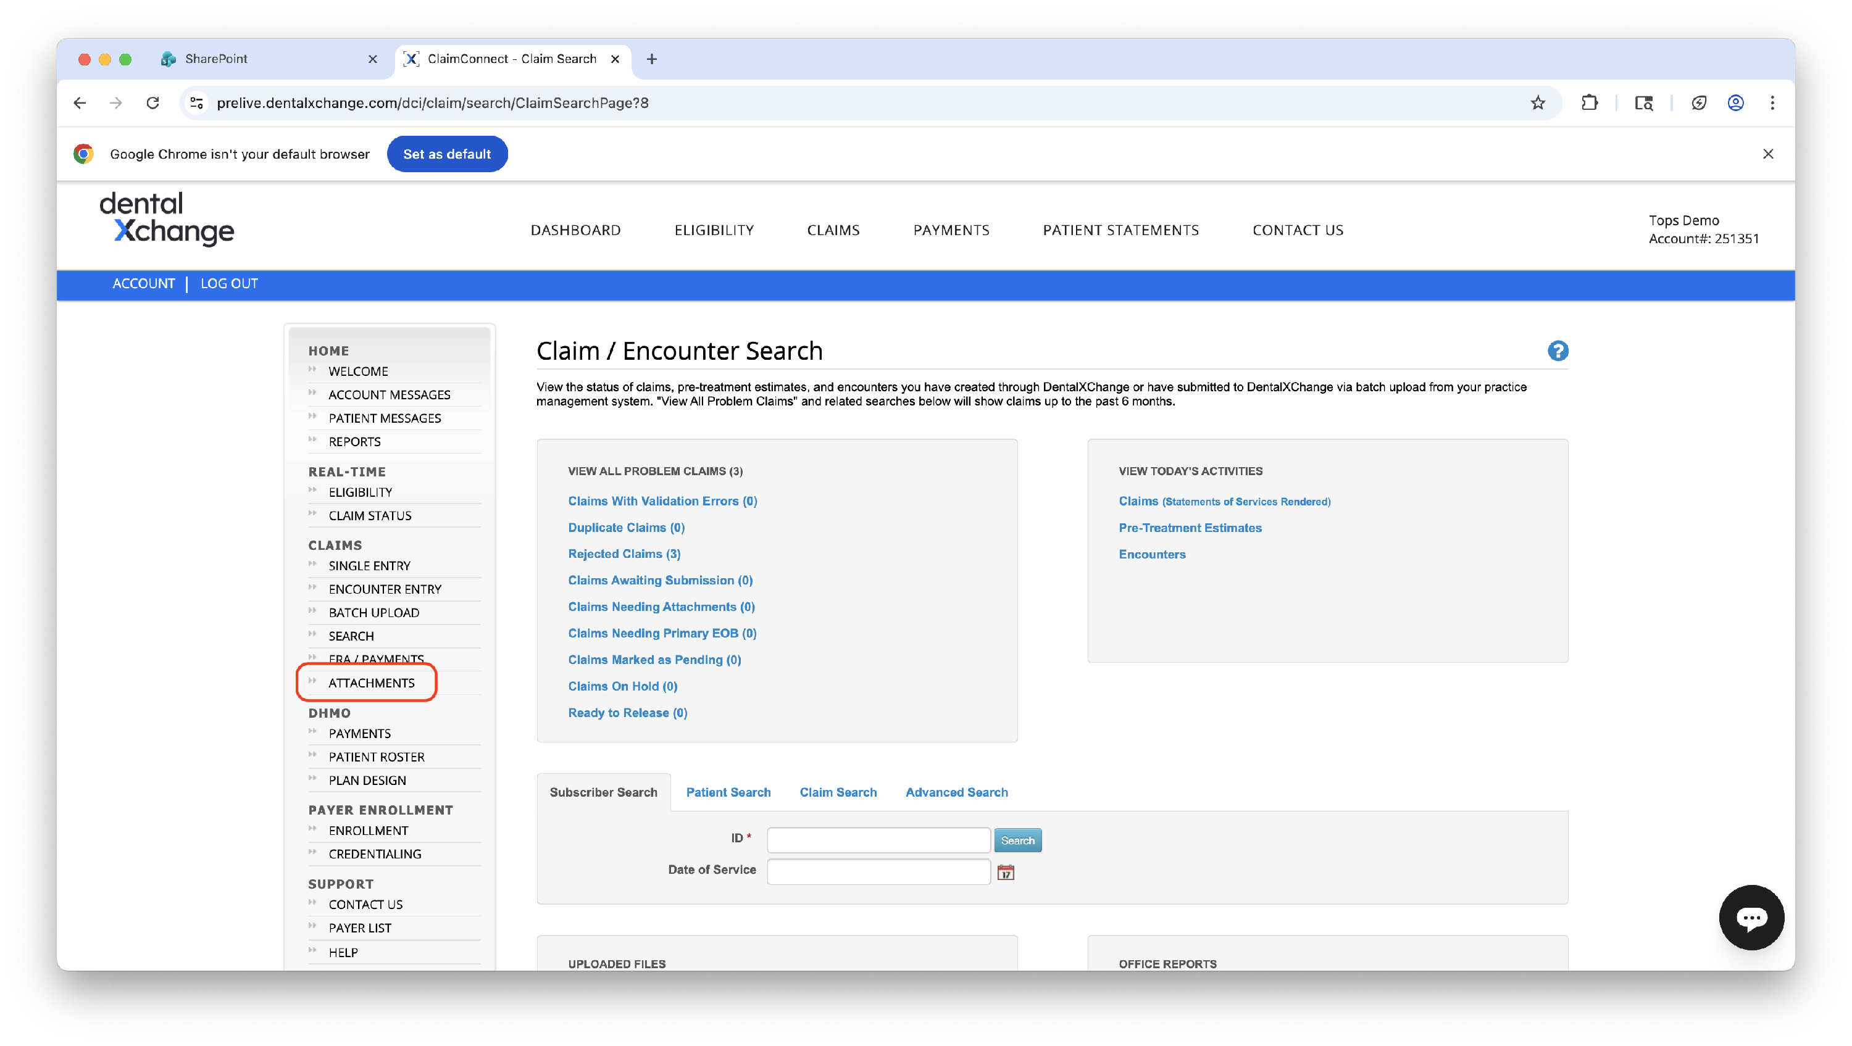Bookmark this page with the star icon
The image size is (1852, 1046).
pos(1537,103)
